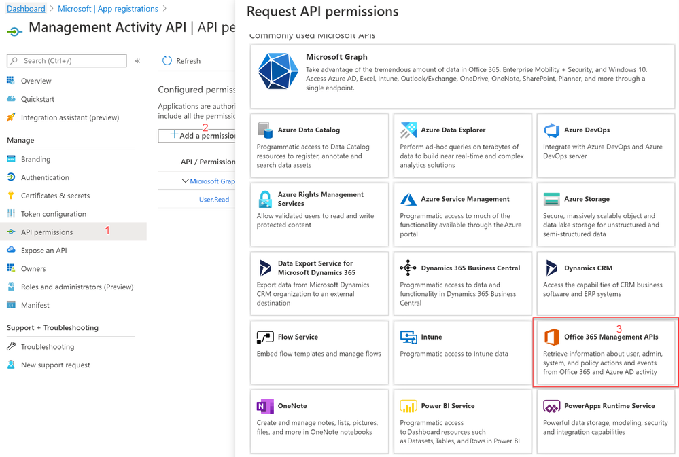Click the Troubleshooting wrench icon
The image size is (679, 457).
coord(11,346)
